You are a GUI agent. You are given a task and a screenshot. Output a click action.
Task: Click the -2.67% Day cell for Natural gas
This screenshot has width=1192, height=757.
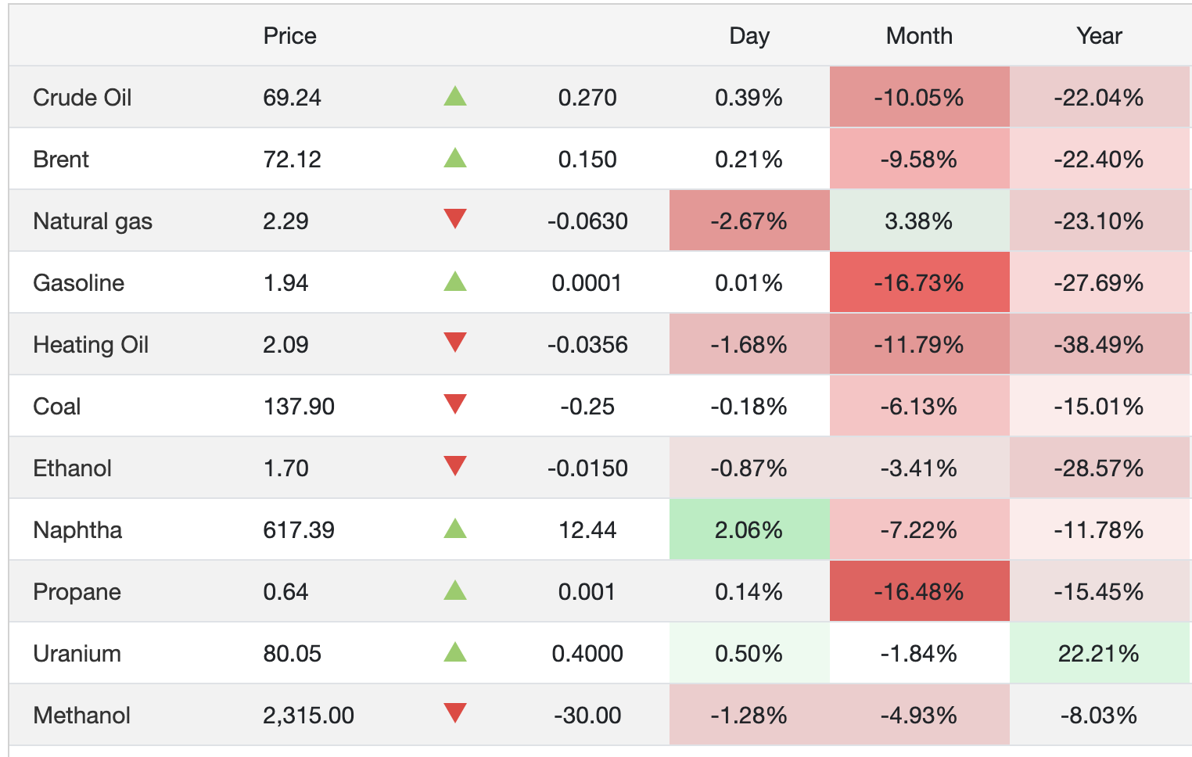tap(749, 221)
